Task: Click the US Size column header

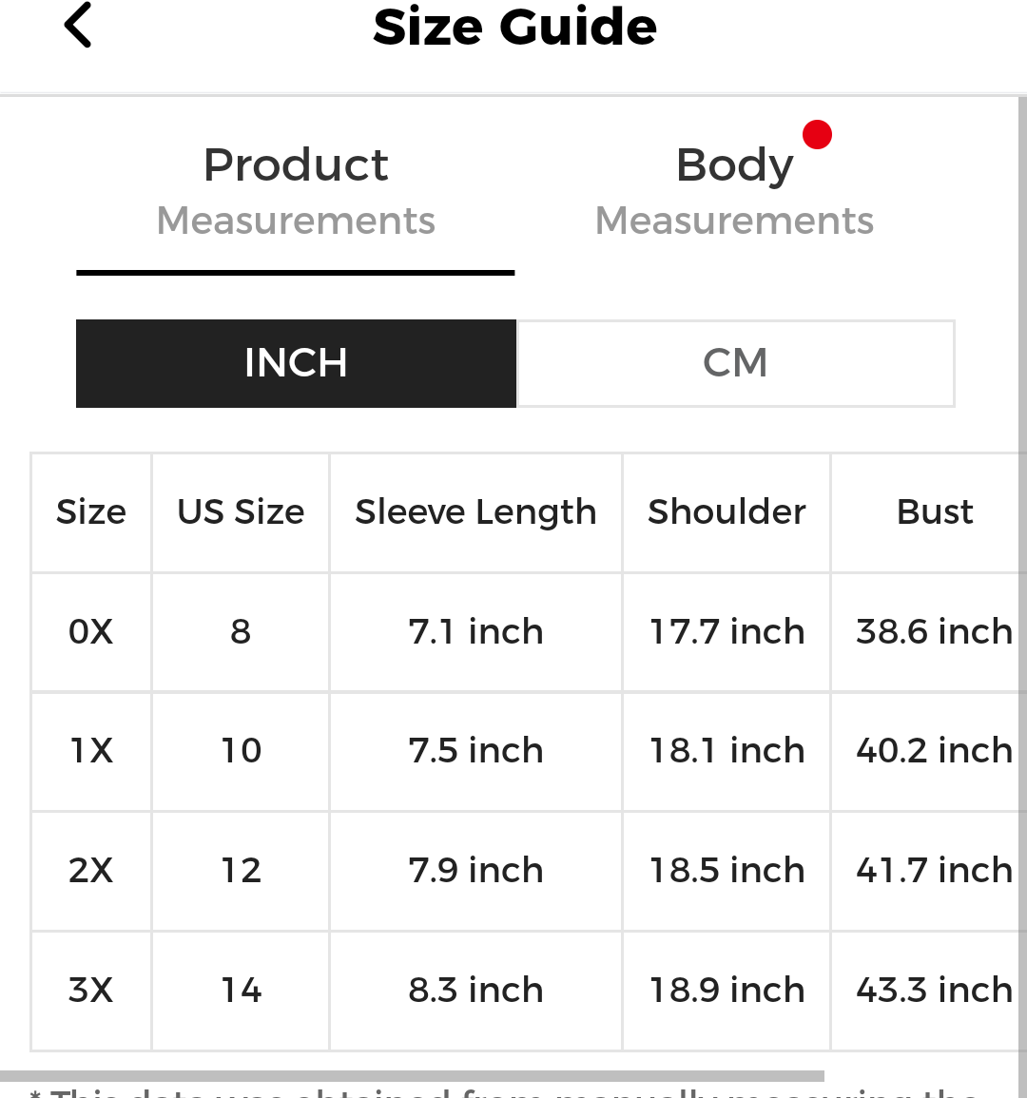Action: 241,512
